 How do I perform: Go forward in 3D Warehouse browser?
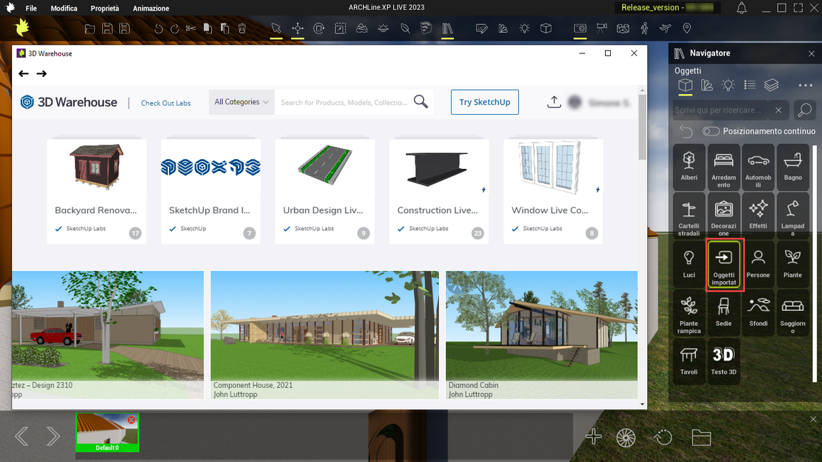coord(41,74)
